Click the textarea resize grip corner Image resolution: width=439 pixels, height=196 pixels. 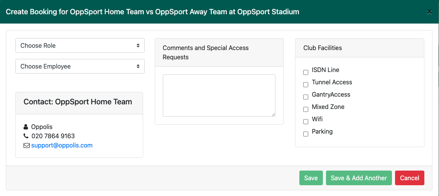273,114
